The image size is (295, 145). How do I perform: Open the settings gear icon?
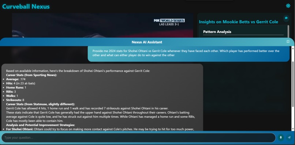tap(288, 6)
